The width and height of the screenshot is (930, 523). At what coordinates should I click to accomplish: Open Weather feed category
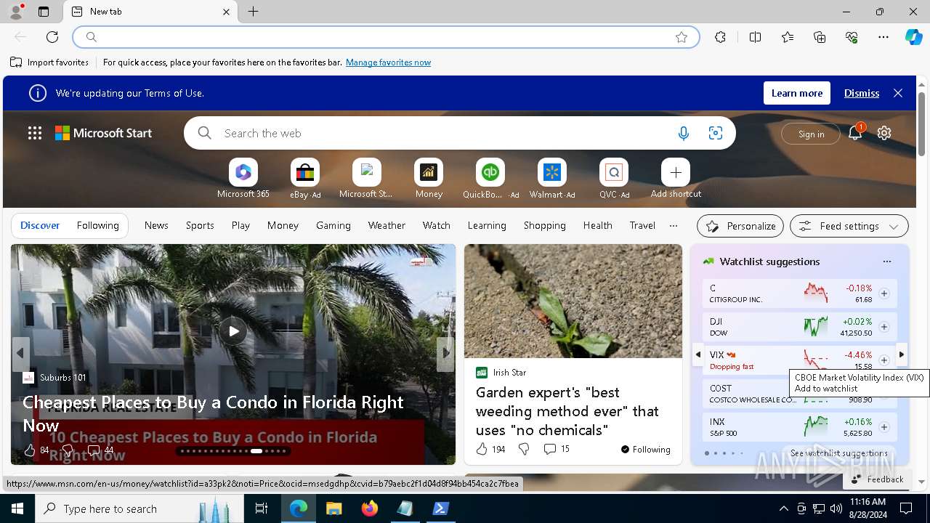pyautogui.click(x=387, y=225)
